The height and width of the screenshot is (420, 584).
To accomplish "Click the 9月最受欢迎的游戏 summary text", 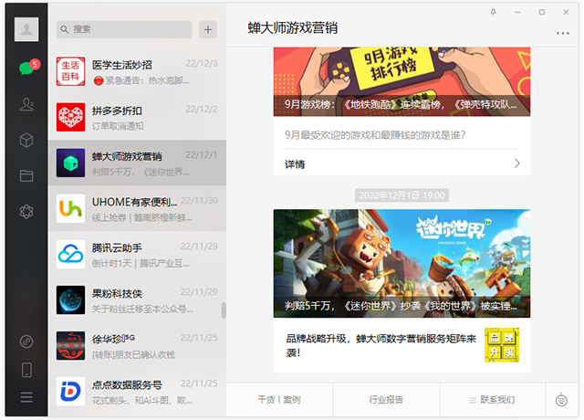I will point(375,135).
